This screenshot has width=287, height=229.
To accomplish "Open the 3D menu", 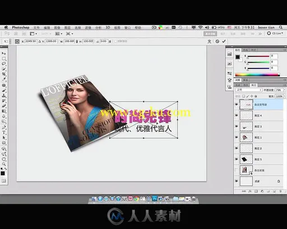I will [x=108, y=27].
